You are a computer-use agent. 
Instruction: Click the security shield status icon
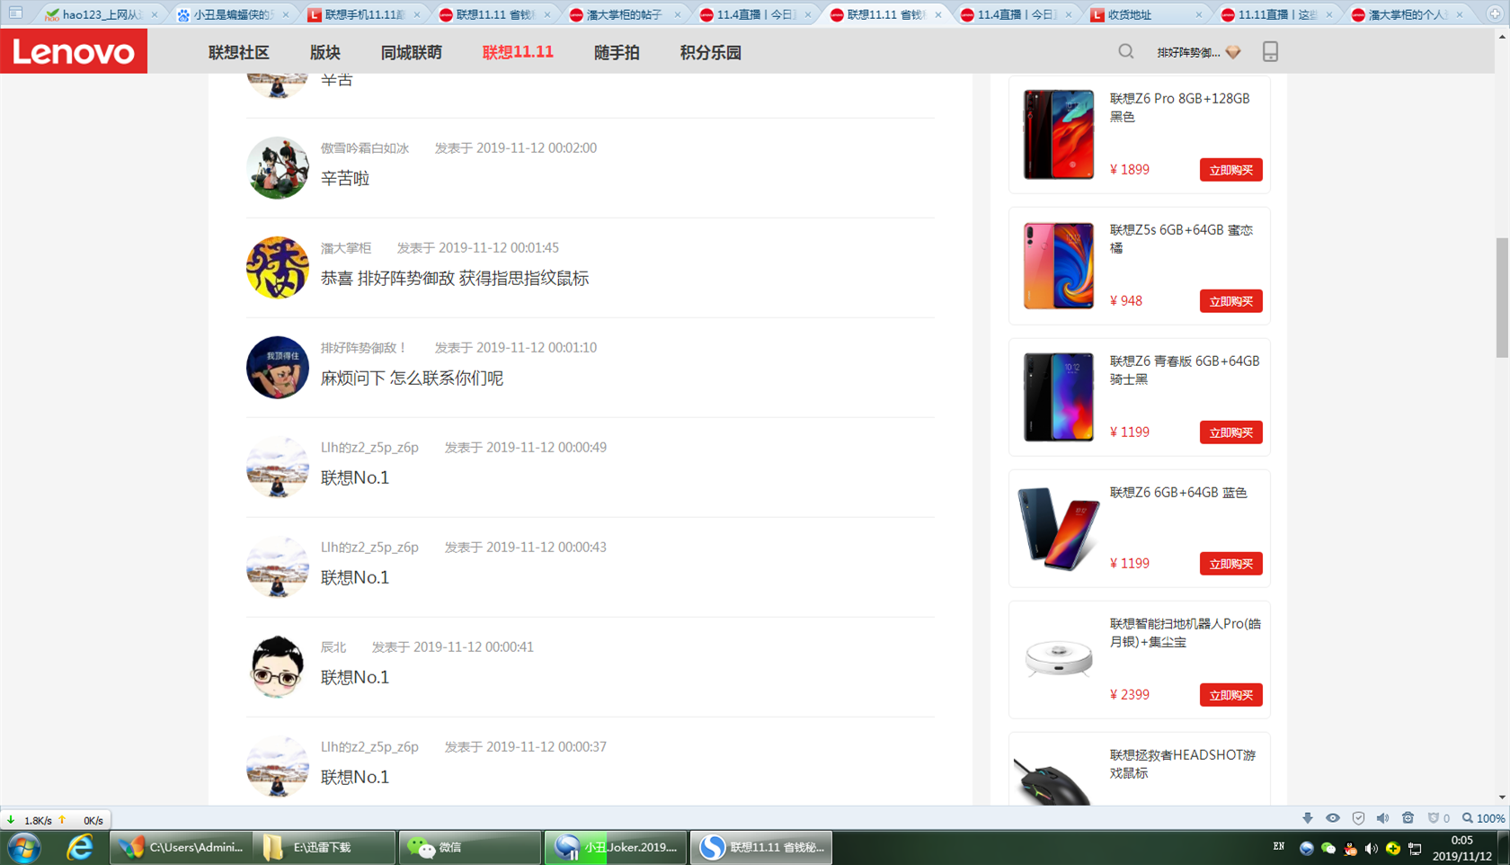pos(1358,818)
